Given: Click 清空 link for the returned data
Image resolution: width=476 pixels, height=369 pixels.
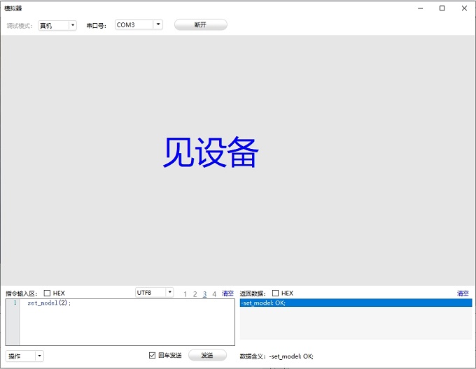Looking at the screenshot, I should [463, 294].
